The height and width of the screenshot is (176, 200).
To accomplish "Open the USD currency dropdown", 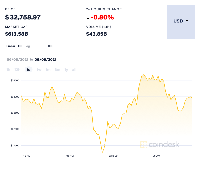I will (181, 21).
